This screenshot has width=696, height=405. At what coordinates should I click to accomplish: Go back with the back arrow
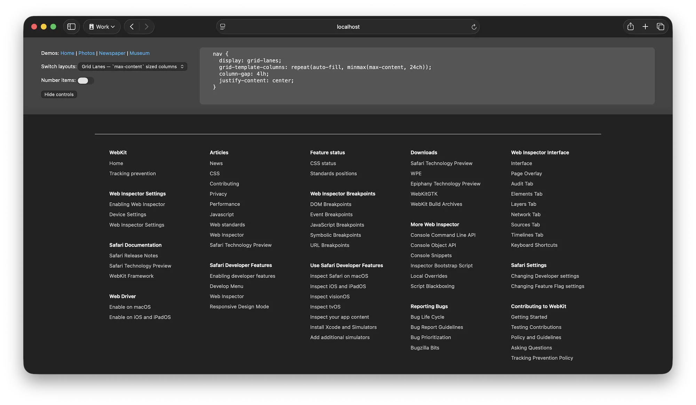(132, 27)
